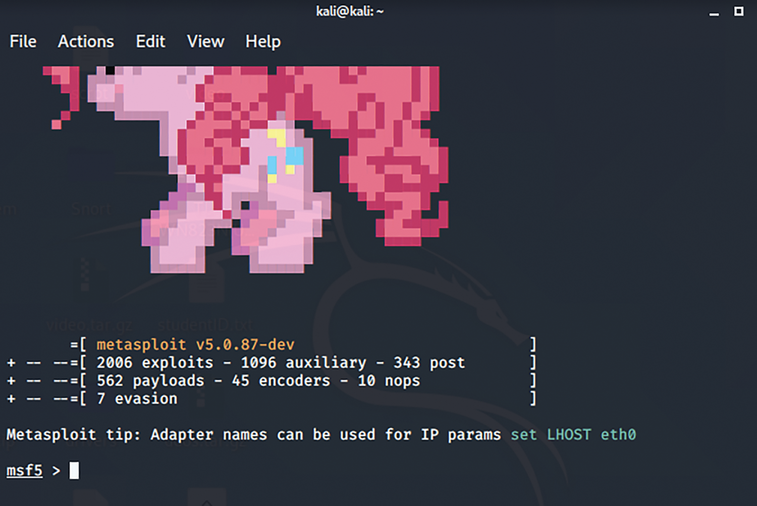Open the Actions menu
757x506 pixels.
(x=86, y=41)
